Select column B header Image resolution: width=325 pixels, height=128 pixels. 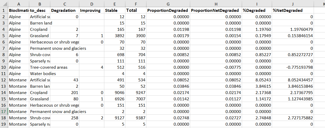click(40, 4)
